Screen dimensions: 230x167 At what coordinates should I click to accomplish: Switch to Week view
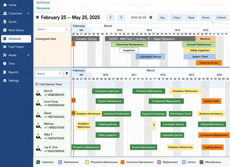pos(191,18)
